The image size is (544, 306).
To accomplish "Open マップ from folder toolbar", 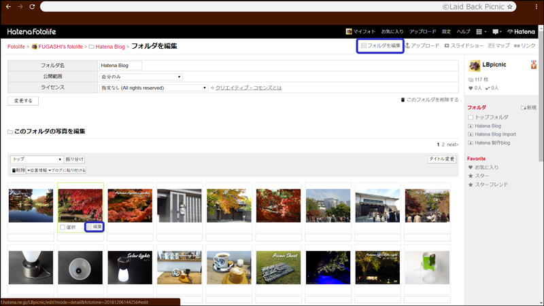I will click(x=499, y=45).
